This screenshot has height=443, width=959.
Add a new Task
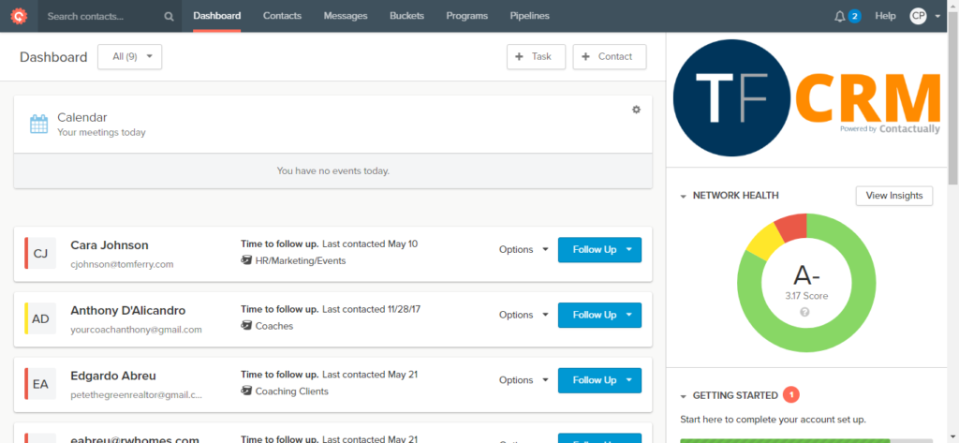(x=536, y=56)
